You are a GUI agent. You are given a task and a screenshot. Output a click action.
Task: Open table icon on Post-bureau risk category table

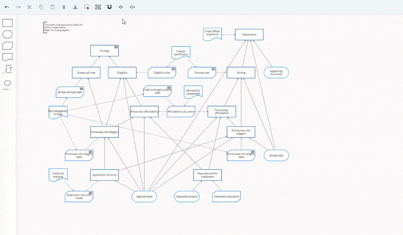253,152
